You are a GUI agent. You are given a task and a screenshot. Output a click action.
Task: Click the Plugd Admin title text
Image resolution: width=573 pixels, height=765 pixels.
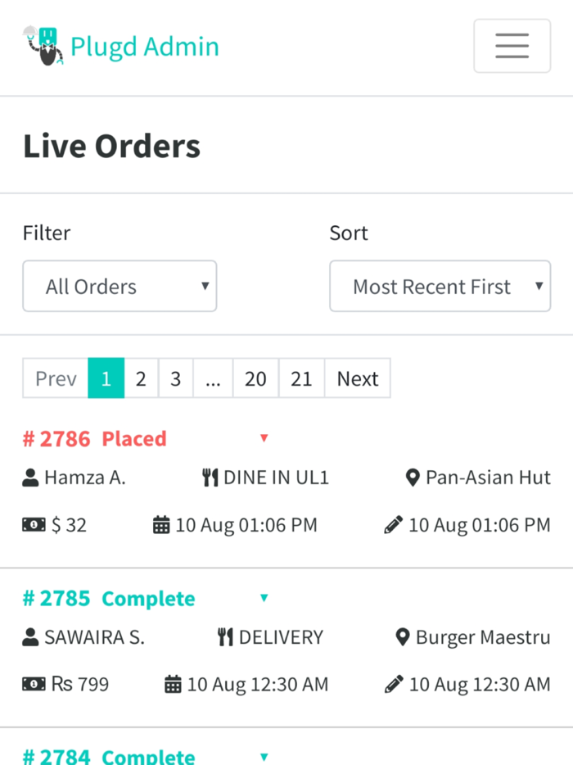click(145, 47)
